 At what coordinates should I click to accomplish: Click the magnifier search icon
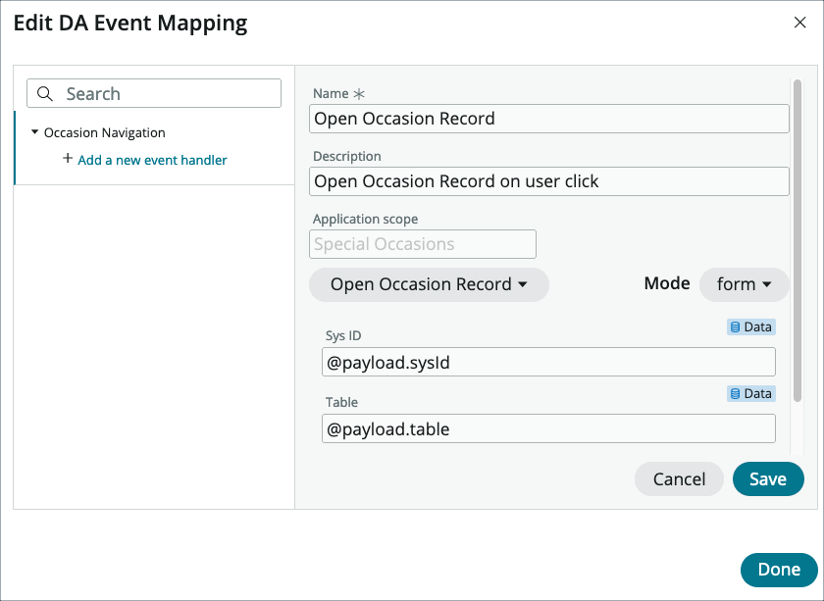tap(45, 93)
